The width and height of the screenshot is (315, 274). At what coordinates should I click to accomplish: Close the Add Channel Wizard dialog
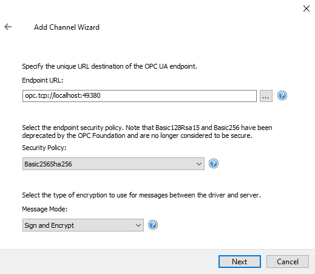point(307,9)
